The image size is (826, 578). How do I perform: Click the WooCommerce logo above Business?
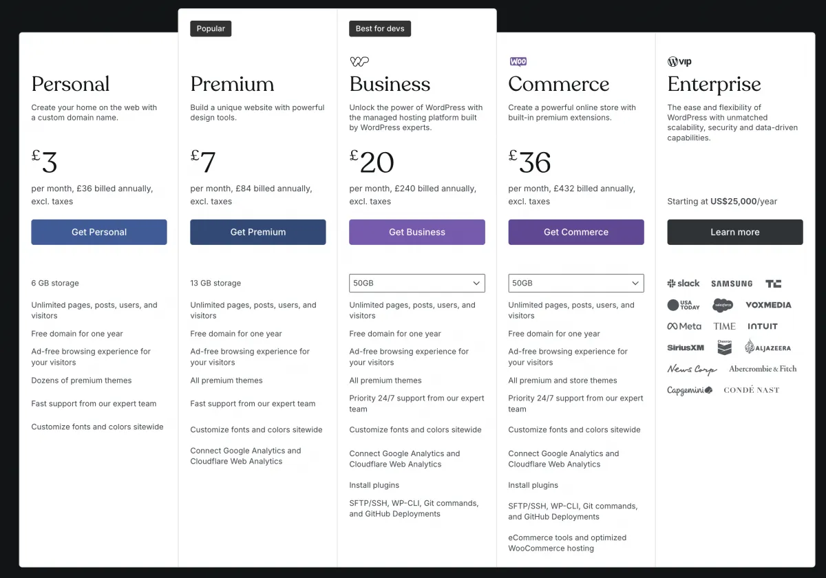click(x=359, y=61)
